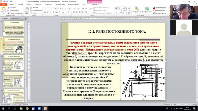Click the Decrease List Level indent icon
198x111 pixels.
click(x=83, y=9)
